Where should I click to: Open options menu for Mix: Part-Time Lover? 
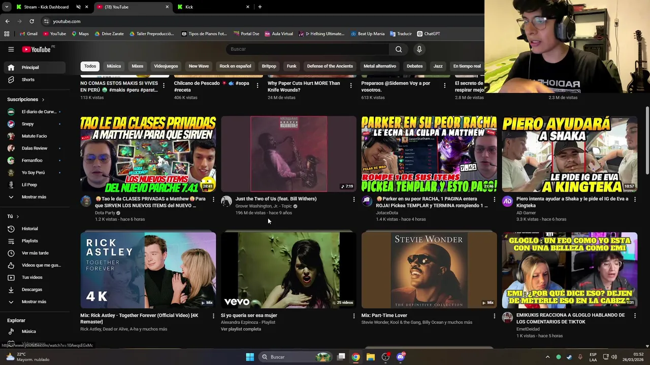494,316
